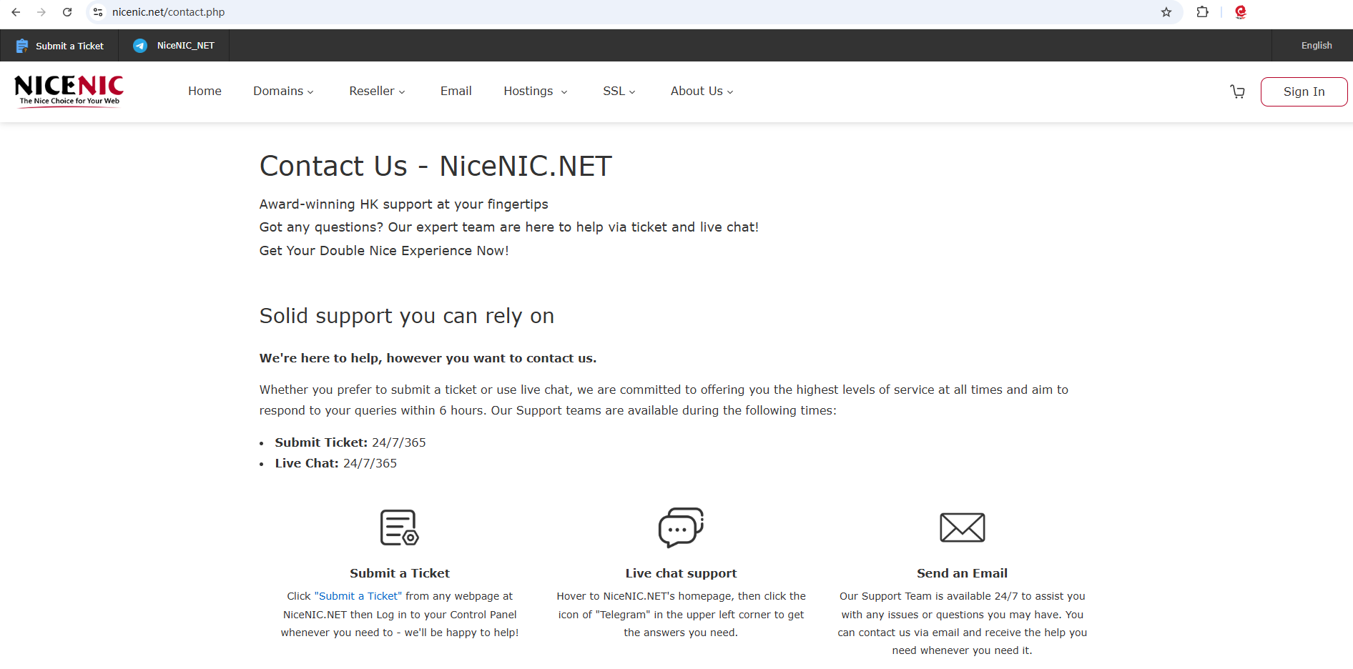
Task: Open the Hostings dropdown menu
Action: click(x=535, y=91)
